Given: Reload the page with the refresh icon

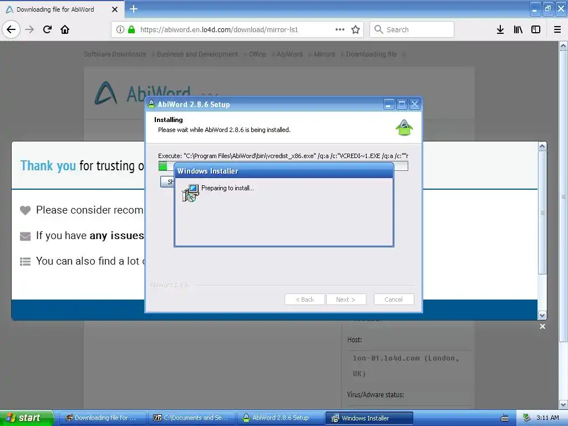Looking at the screenshot, I should 47,29.
